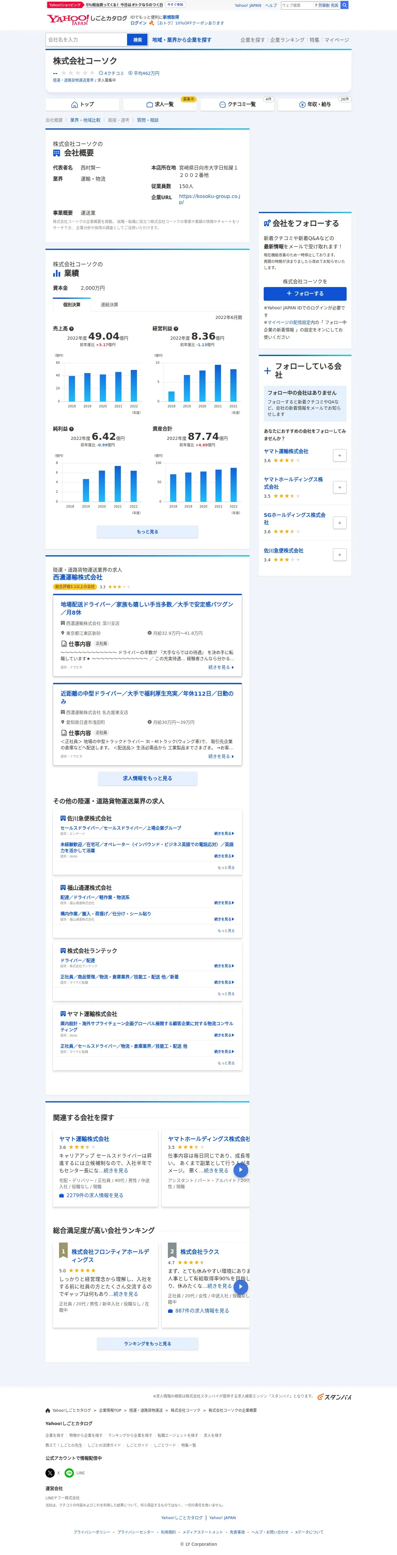Click 続きを見る on the 近距離の中型ドライバー job

click(221, 756)
